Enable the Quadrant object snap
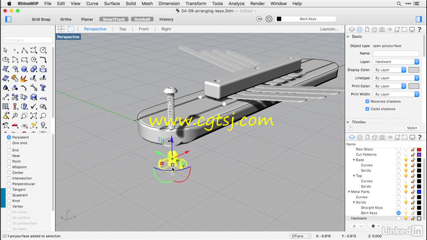This screenshot has height=240, width=427. [9, 195]
